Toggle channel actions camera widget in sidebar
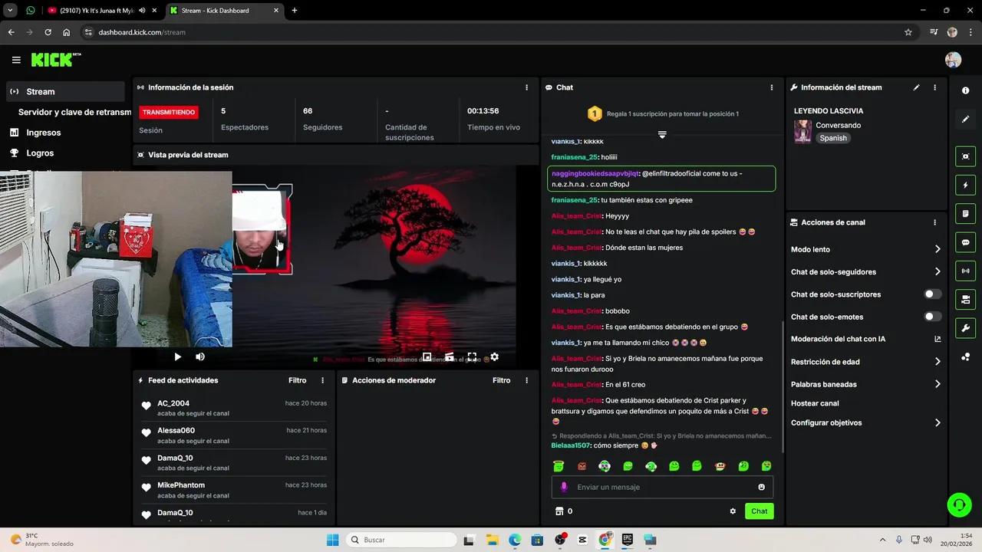Image resolution: width=982 pixels, height=552 pixels. 965,299
